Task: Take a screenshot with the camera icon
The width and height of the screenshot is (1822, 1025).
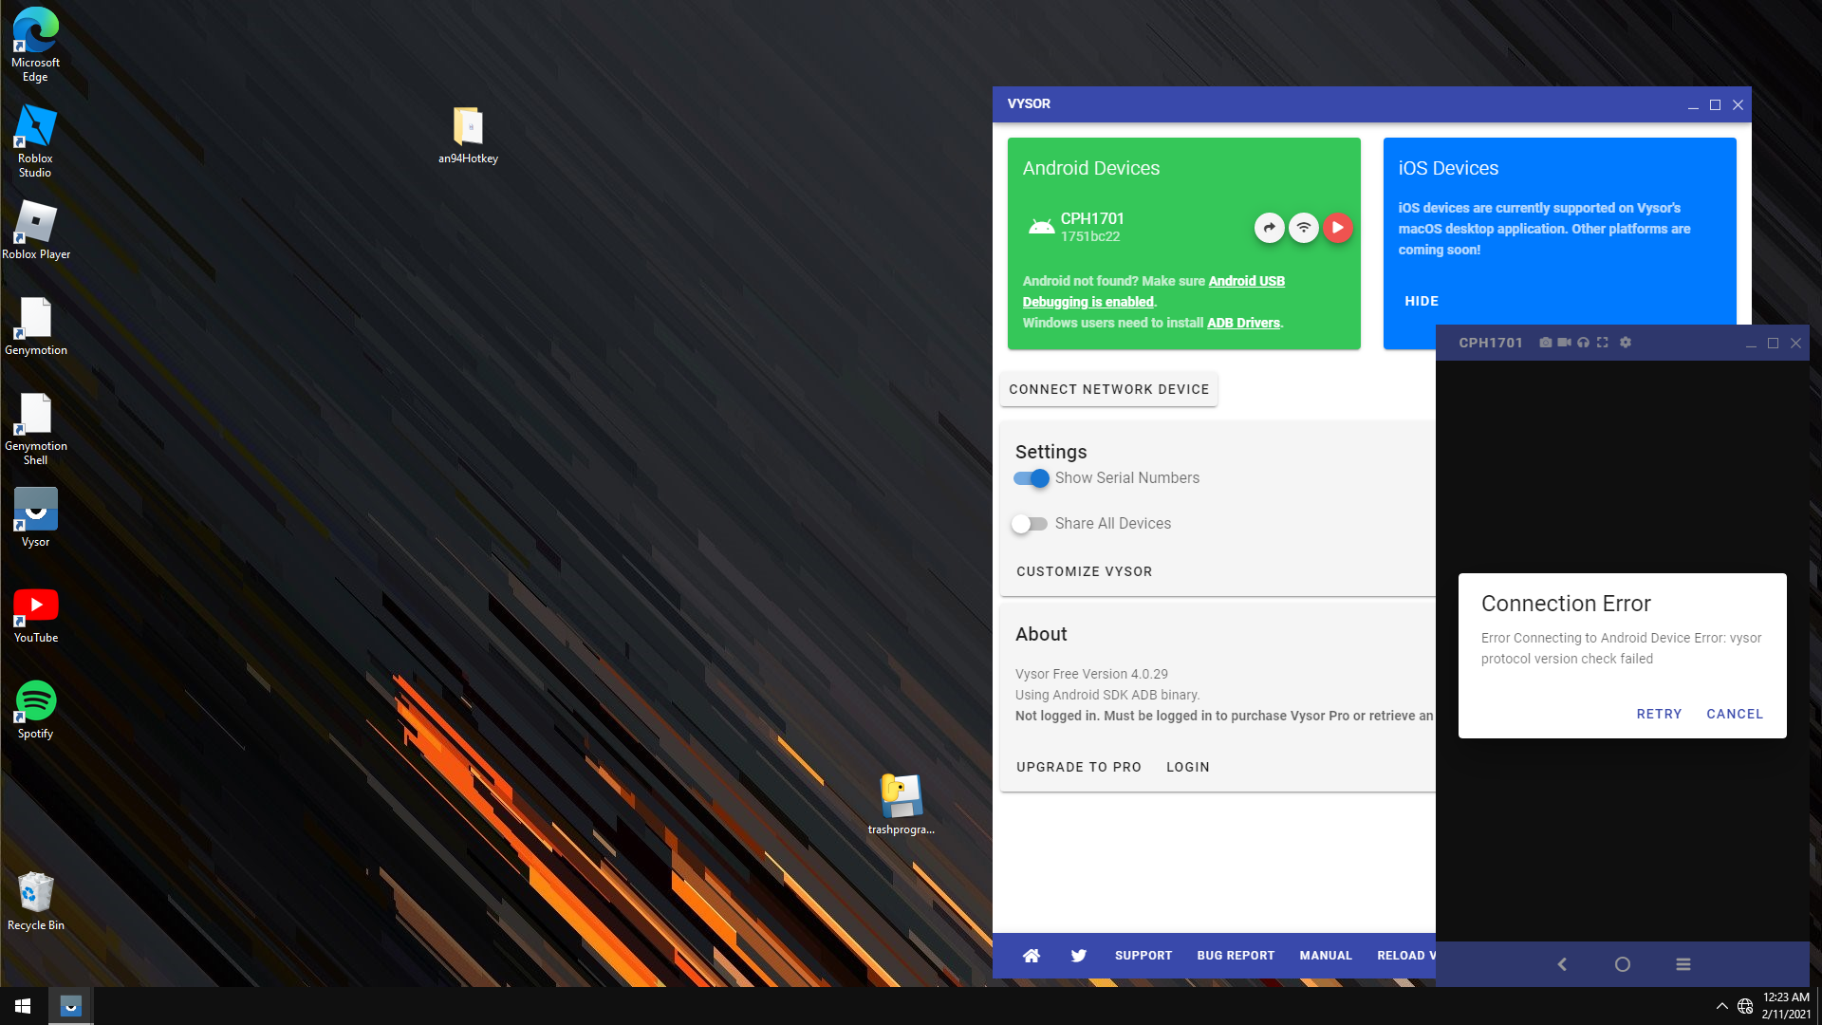Action: pyautogui.click(x=1545, y=343)
